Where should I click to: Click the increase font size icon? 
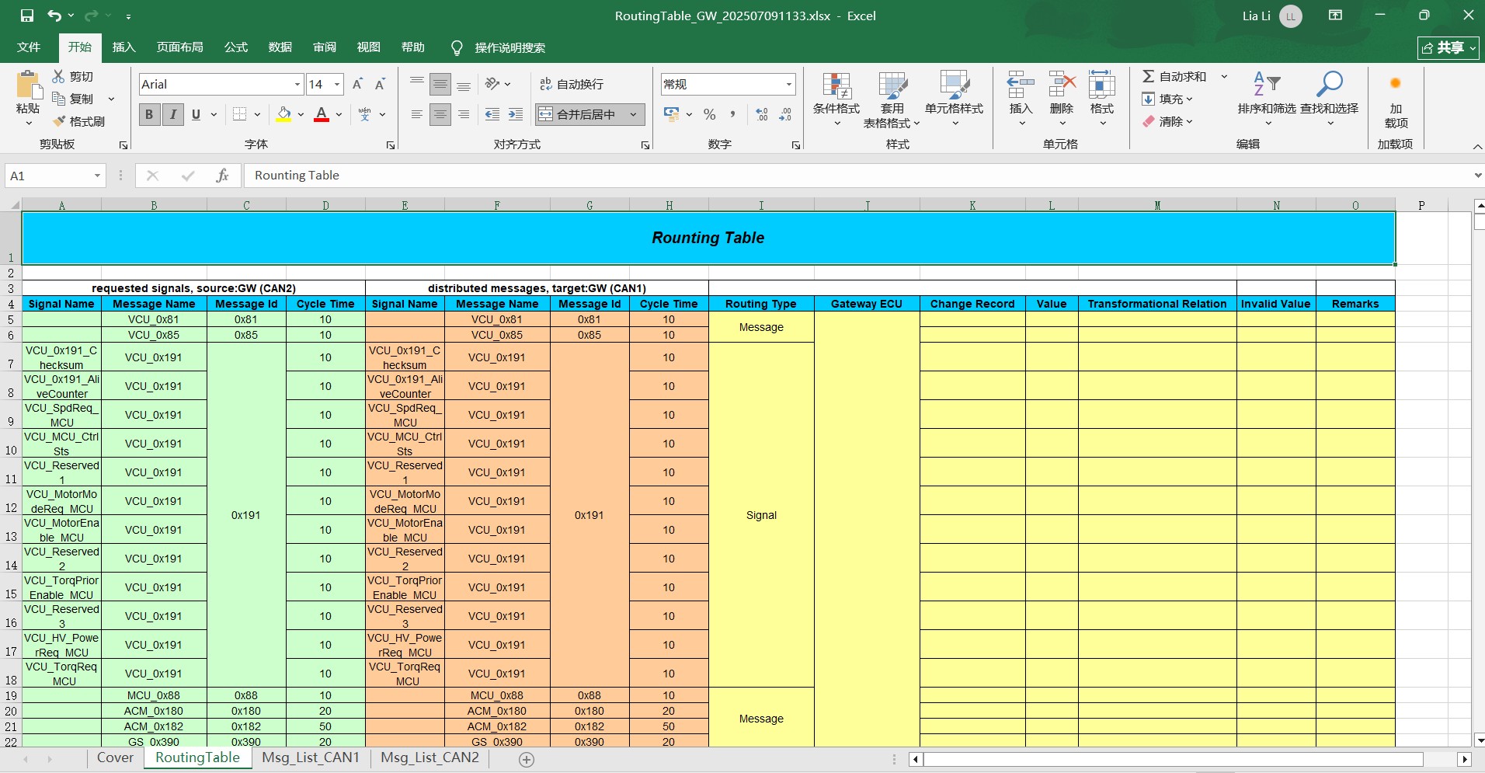357,84
